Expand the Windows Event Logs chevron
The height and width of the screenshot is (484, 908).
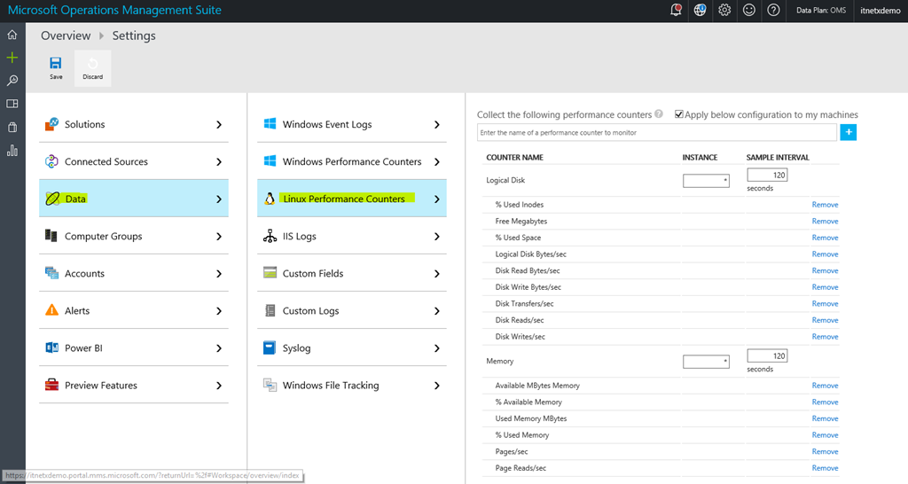point(437,125)
